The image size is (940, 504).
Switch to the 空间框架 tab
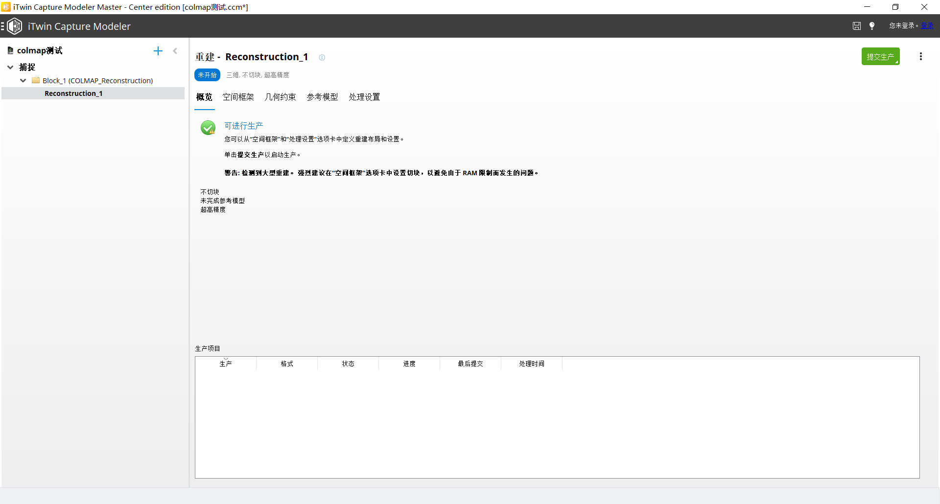coord(238,97)
